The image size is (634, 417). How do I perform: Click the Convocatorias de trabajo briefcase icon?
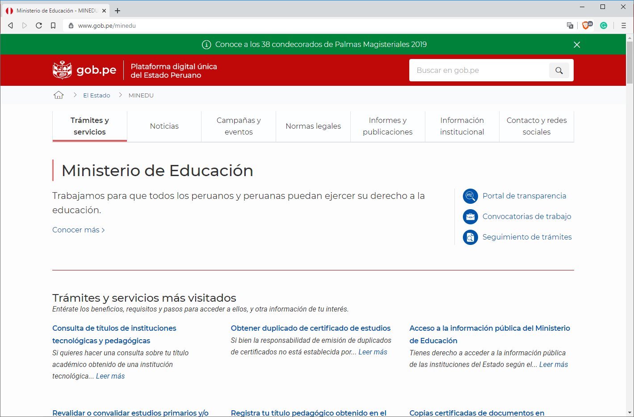[x=470, y=216]
